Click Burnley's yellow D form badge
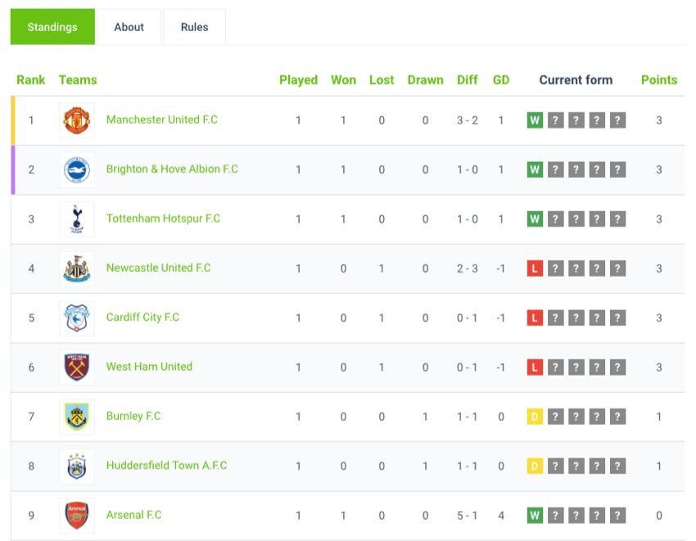This screenshot has width=696, height=541. pyautogui.click(x=535, y=417)
